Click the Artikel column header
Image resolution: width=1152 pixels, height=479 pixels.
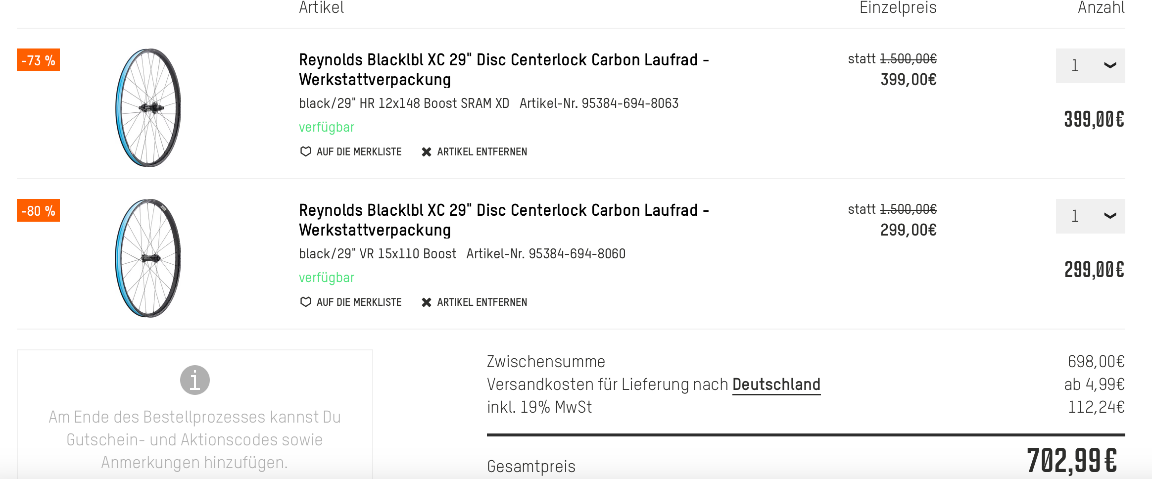click(321, 8)
